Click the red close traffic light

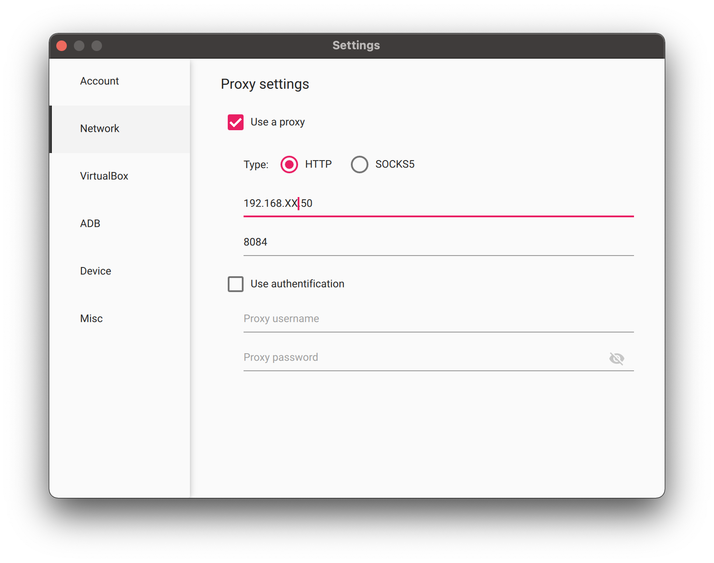click(x=62, y=45)
